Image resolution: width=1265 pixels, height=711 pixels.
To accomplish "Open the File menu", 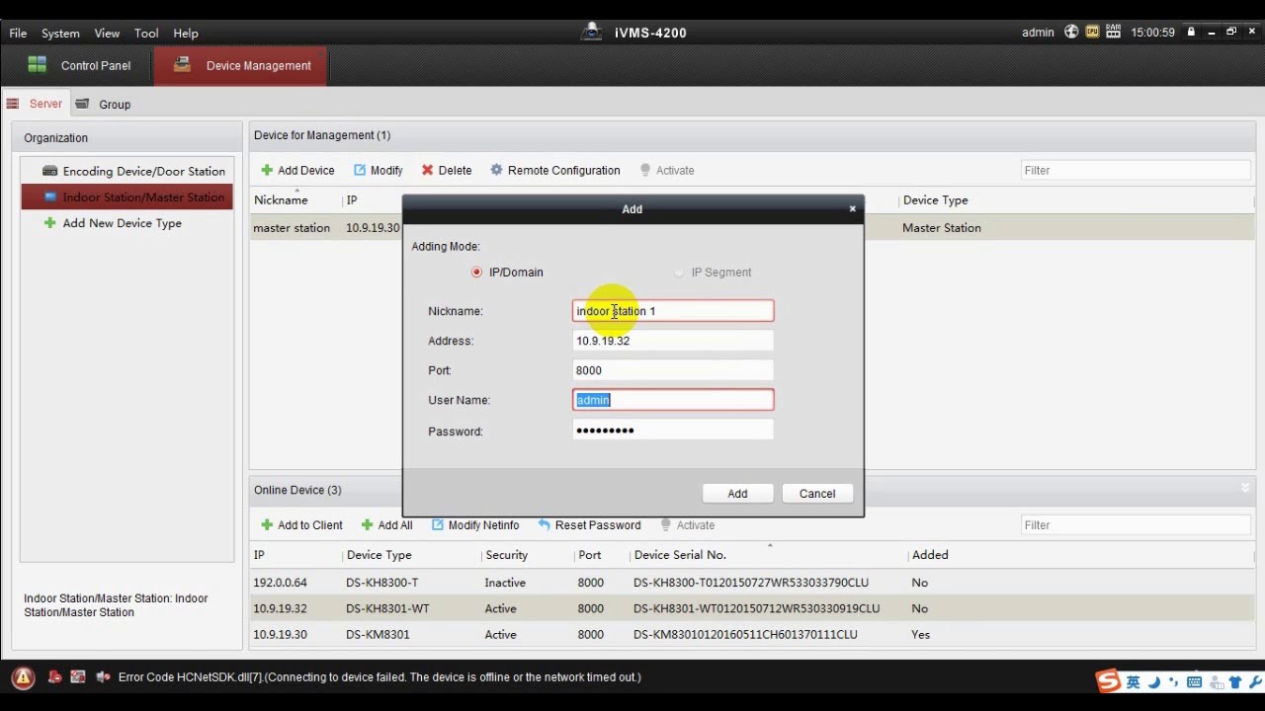I will pyautogui.click(x=18, y=33).
